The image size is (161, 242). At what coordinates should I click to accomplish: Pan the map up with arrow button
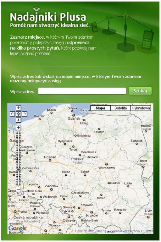click(18, 108)
